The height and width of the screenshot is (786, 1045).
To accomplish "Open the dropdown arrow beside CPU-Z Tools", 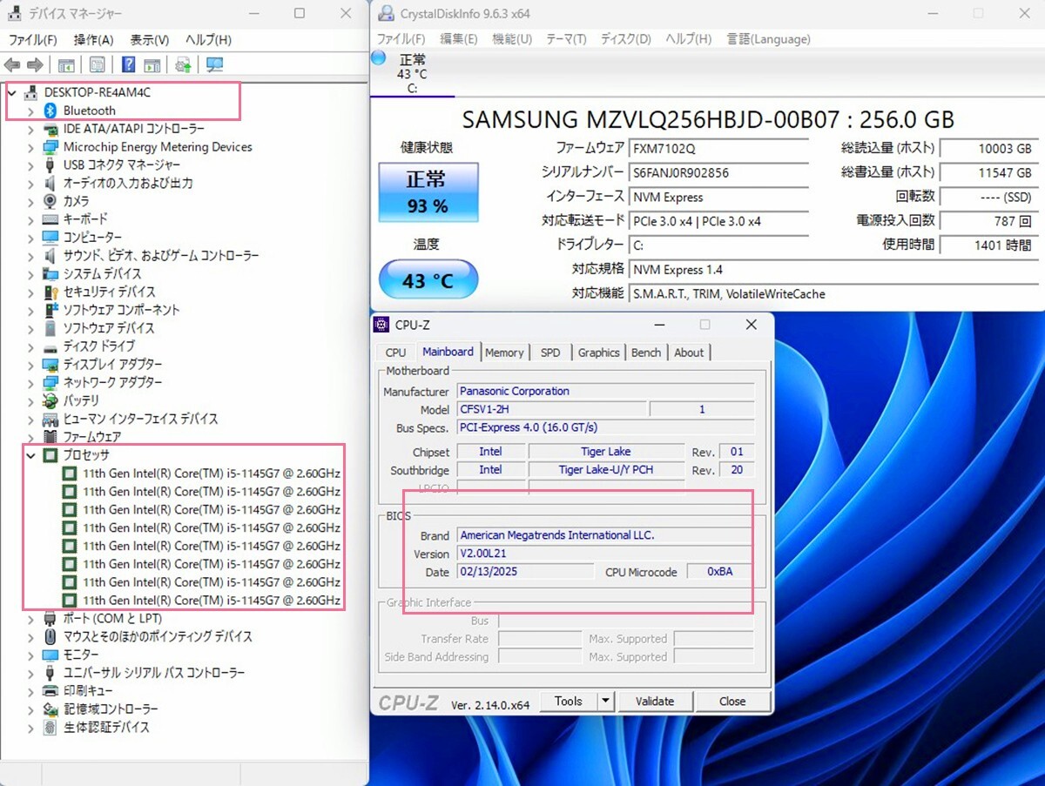I will pyautogui.click(x=606, y=702).
